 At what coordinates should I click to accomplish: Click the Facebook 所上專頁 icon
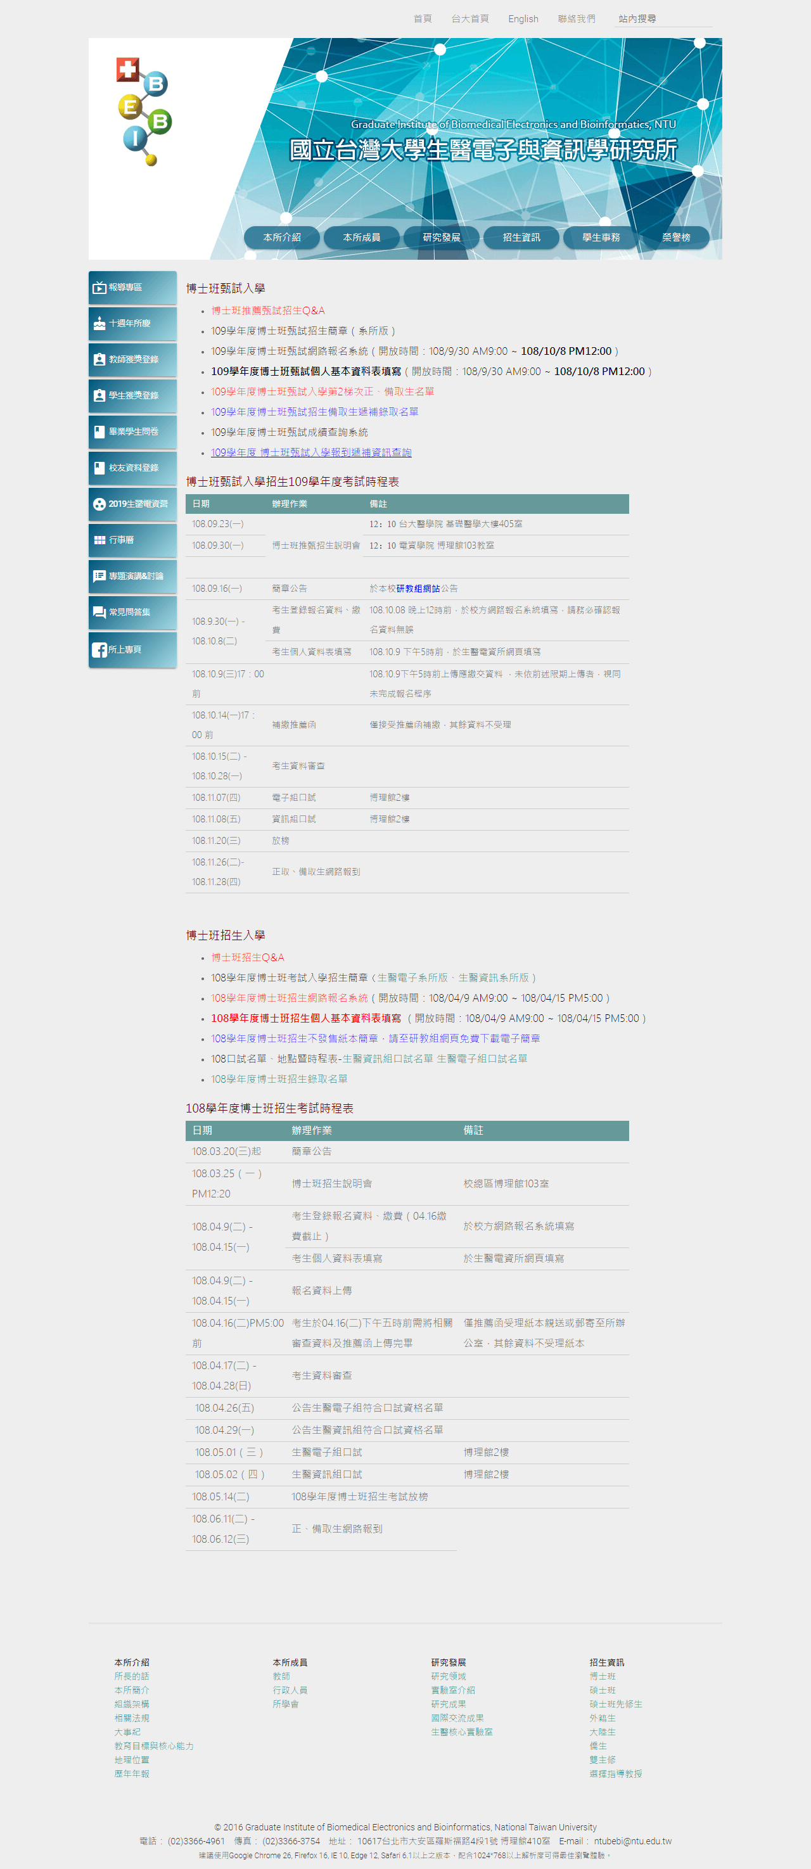(x=99, y=650)
